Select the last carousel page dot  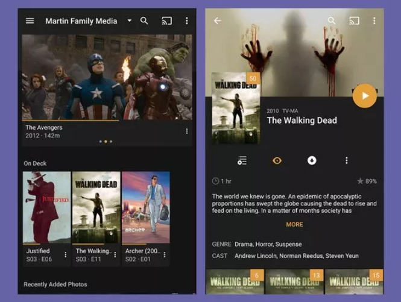[x=111, y=142]
